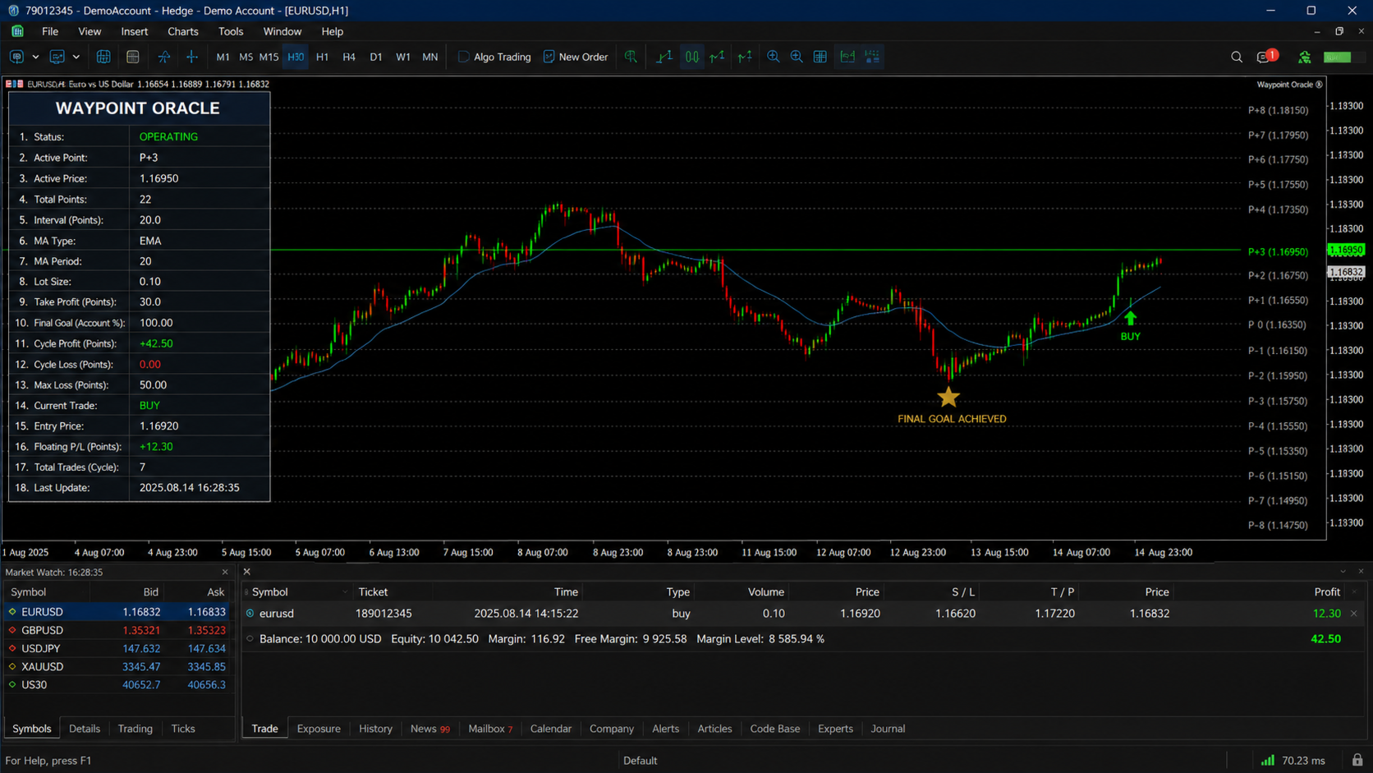Switch chart timeframe to M15
Image resolution: width=1373 pixels, height=773 pixels.
point(269,57)
